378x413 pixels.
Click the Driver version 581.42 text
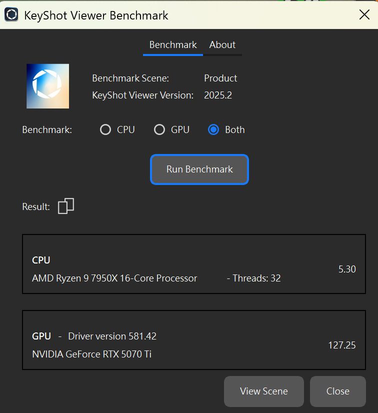(112, 336)
